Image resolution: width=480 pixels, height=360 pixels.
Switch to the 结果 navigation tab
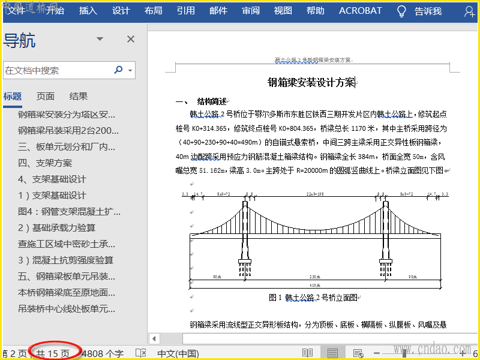(79, 97)
